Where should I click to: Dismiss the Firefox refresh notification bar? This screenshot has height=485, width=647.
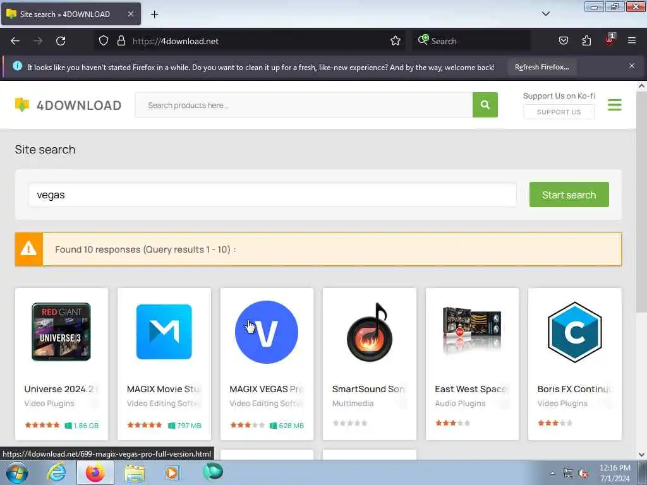coord(632,66)
